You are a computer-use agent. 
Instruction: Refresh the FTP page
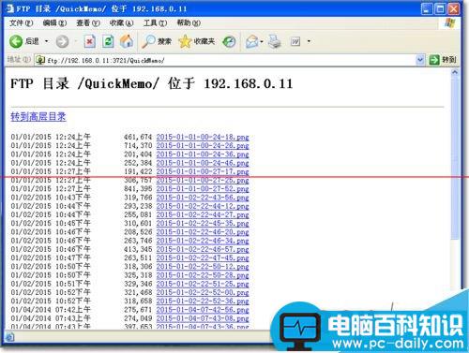click(x=108, y=41)
